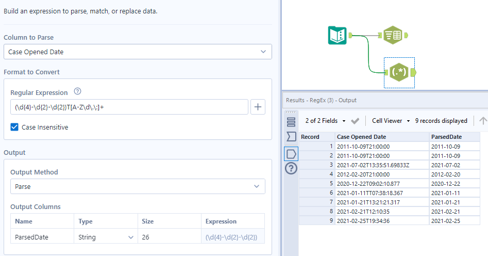Open the Column to Parse dropdown
The image size is (488, 256).
138,52
